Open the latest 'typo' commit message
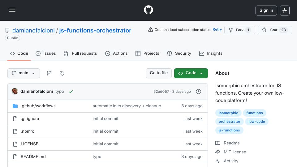Viewport: 297px width, 167px height. [60, 92]
